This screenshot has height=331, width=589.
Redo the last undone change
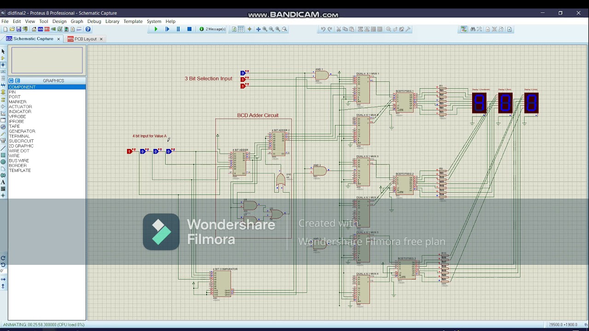pyautogui.click(x=329, y=29)
